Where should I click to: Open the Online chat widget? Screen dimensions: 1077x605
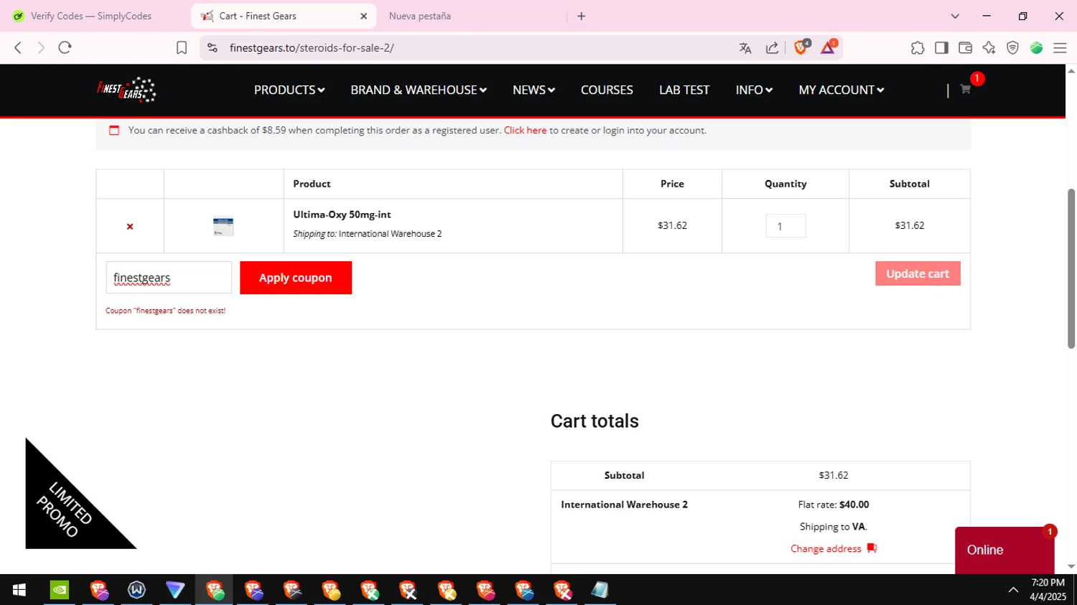[1004, 550]
